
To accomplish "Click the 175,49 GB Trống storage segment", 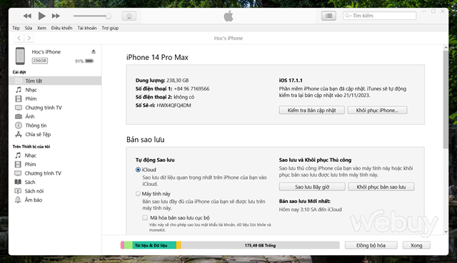I will point(260,245).
